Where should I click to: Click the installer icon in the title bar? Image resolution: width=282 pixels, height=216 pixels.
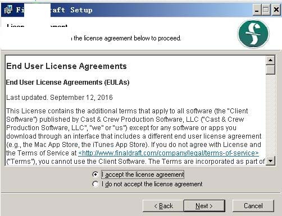pyautogui.click(x=8, y=10)
